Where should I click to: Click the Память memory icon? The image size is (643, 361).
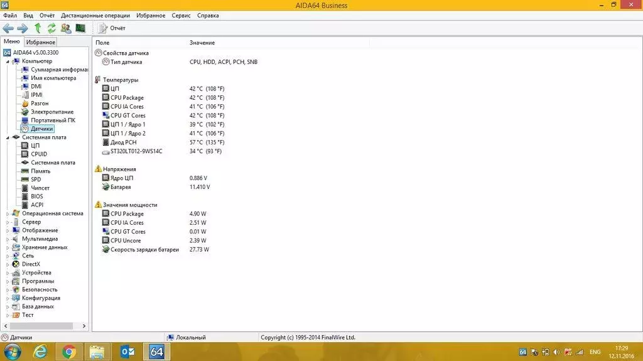(25, 171)
